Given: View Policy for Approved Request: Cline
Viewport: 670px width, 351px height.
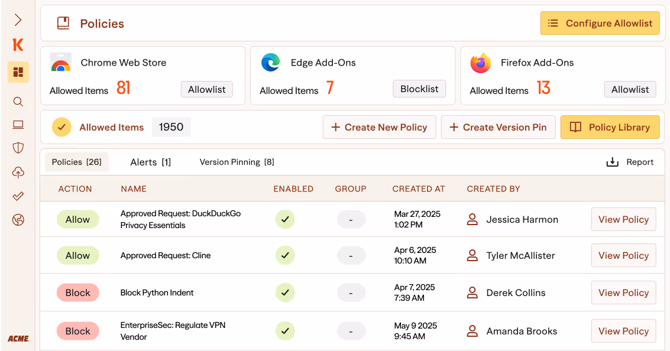Looking at the screenshot, I should click(623, 255).
